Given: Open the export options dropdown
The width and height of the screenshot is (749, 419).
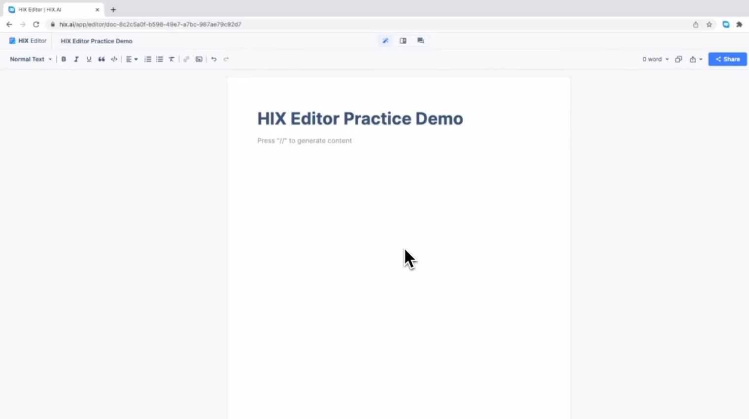Looking at the screenshot, I should (696, 59).
